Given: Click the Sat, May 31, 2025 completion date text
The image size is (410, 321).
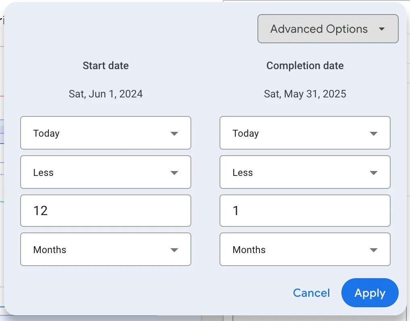Looking at the screenshot, I should coord(305,94).
